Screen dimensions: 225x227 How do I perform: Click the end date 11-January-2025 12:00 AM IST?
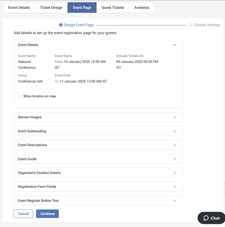pyautogui.click(x=83, y=81)
